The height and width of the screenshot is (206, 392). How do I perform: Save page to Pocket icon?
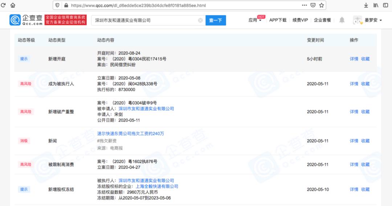coord(313,5)
